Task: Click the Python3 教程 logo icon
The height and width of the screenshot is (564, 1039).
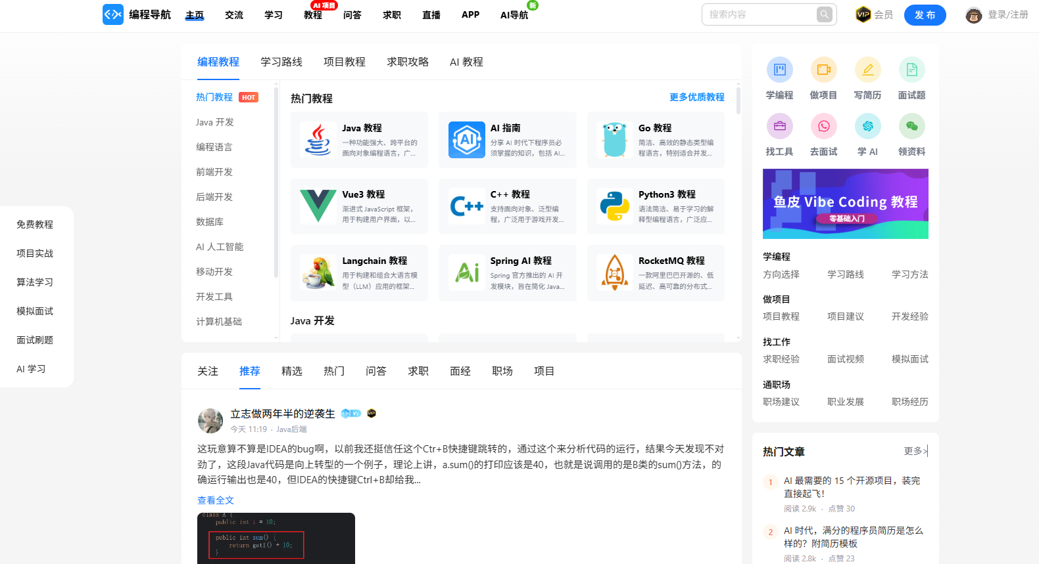Action: tap(615, 206)
